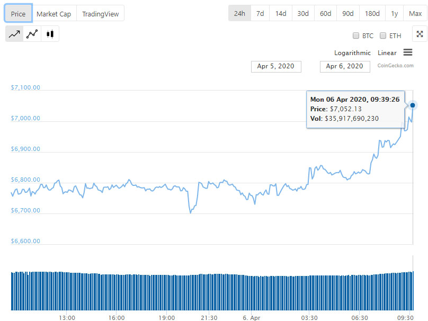Open the Market Cap tab

[x=53, y=14]
